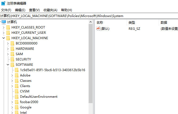
Task: Click the 1c9d5e01 GUID folder icon
Action: (17, 70)
